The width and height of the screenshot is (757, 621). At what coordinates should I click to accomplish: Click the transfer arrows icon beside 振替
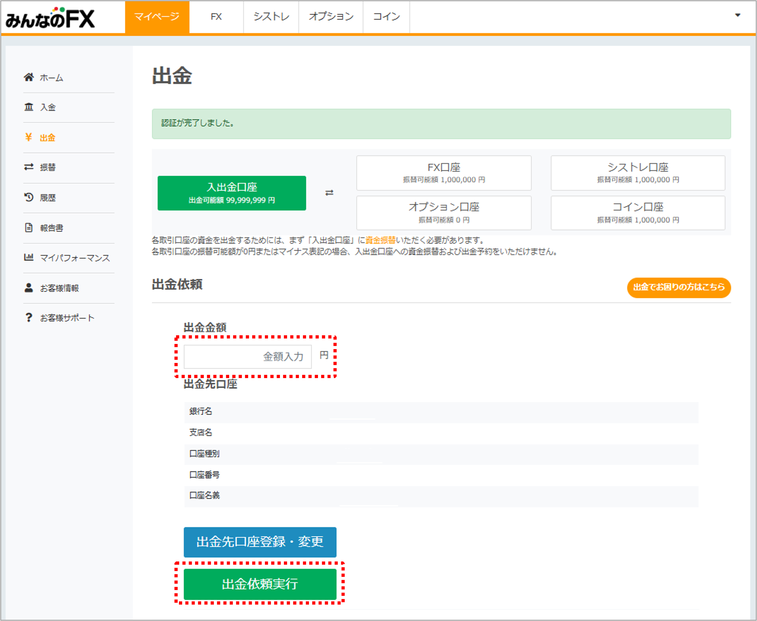(x=29, y=167)
